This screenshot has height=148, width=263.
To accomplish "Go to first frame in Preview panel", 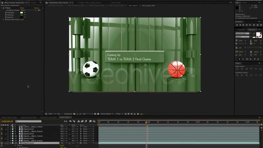I will click(237, 25).
